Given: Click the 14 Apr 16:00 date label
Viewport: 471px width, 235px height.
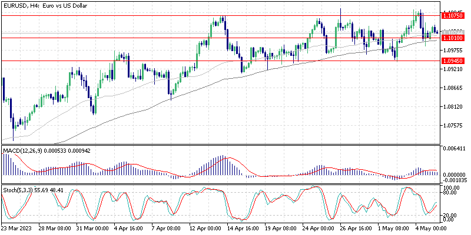Looking at the screenshot, I should [243, 228].
